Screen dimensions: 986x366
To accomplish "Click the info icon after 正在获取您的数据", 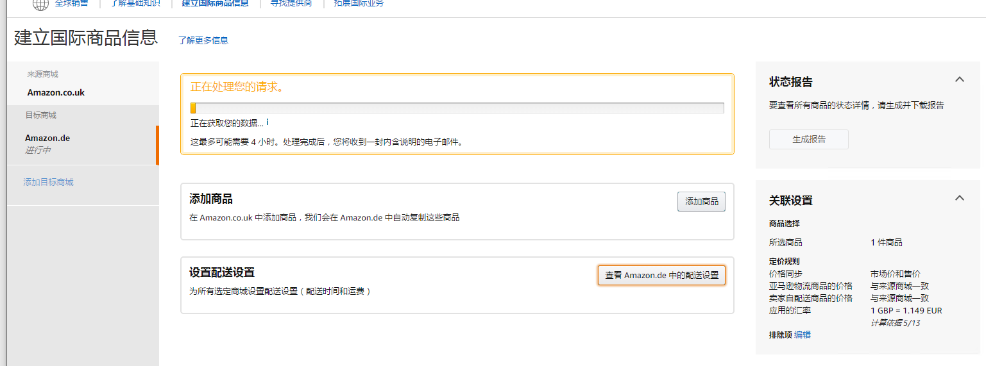I will tap(268, 122).
